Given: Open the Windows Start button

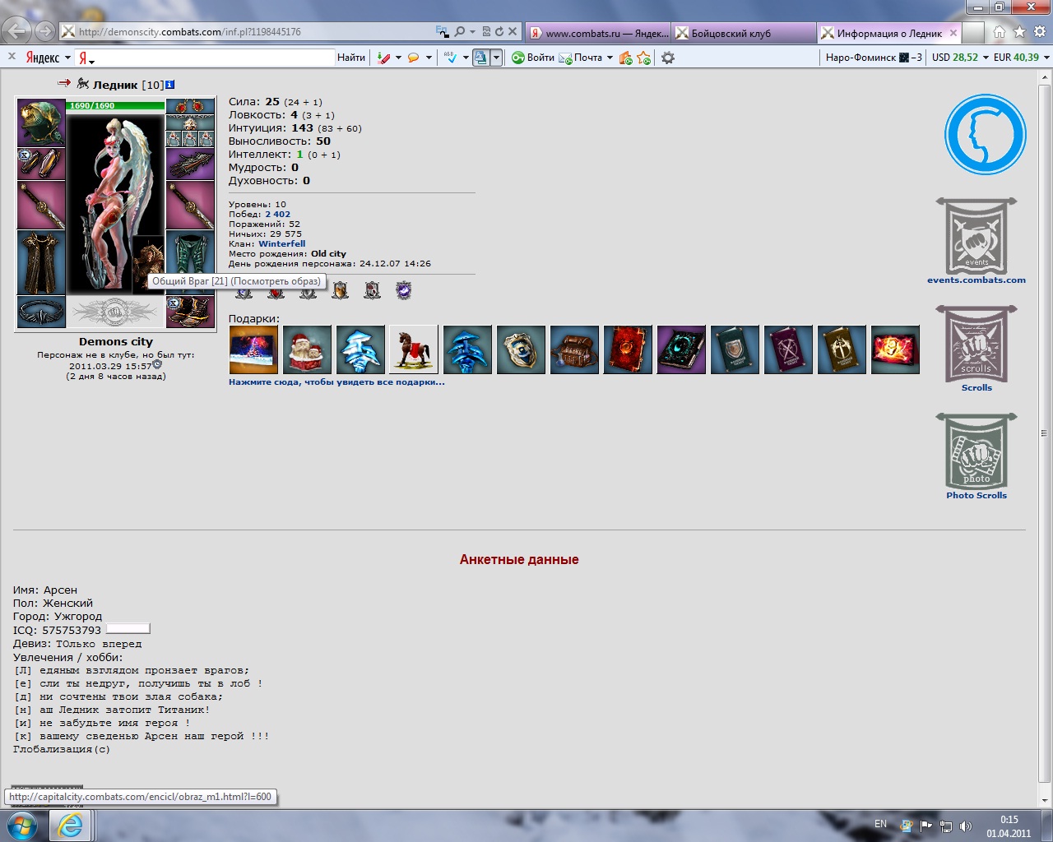Looking at the screenshot, I should 22,825.
